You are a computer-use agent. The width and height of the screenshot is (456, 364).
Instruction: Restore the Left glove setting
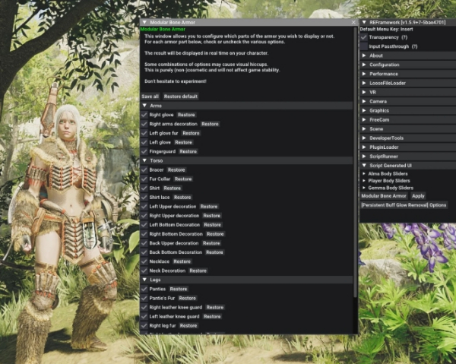(x=183, y=142)
